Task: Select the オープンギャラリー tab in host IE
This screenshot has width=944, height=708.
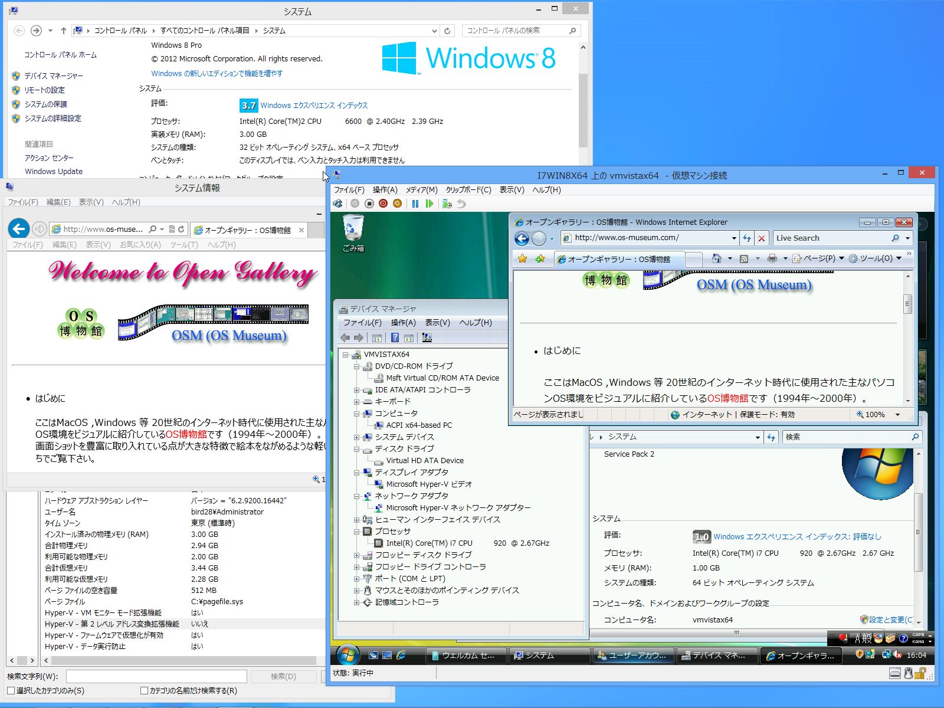Action: tap(249, 230)
